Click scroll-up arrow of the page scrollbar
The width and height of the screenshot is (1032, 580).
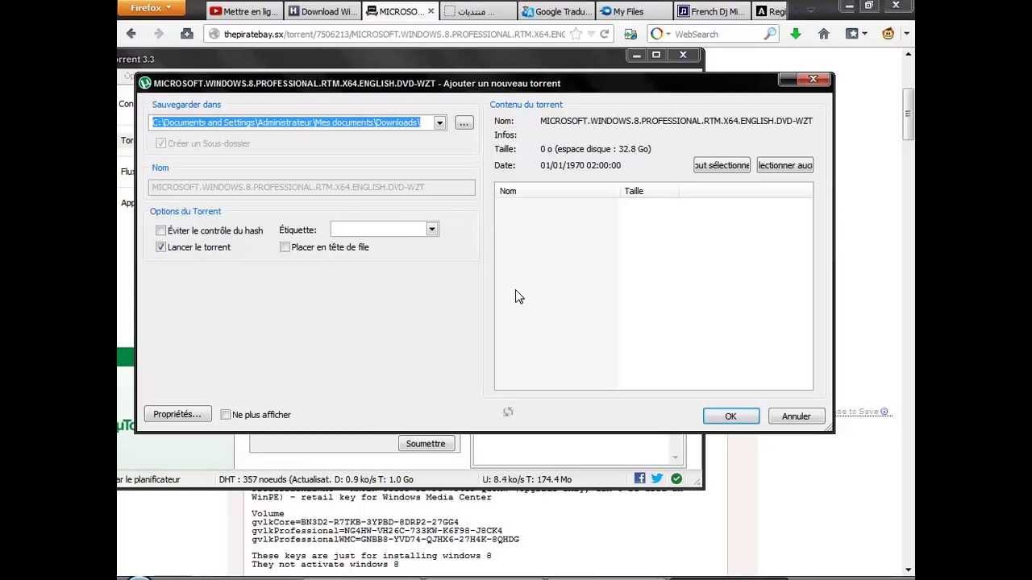(x=909, y=54)
